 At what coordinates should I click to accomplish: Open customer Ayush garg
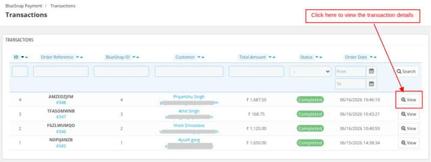point(189,140)
